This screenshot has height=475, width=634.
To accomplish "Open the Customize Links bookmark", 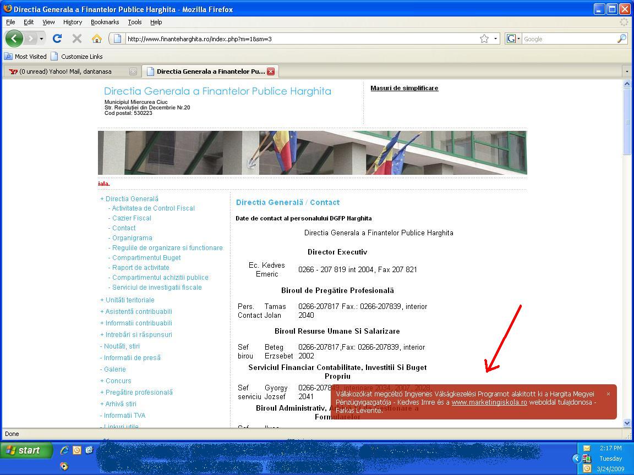I will [77, 57].
